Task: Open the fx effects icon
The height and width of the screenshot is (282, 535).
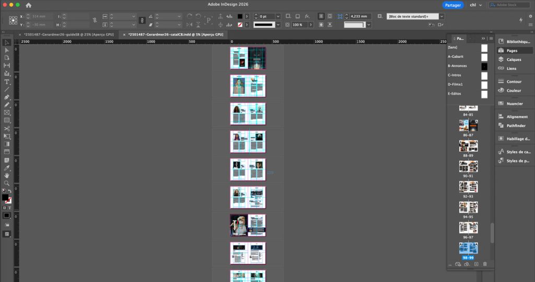Action: click(307, 16)
